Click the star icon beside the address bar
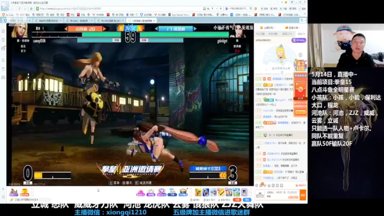384x216 pixels. tap(31, 9)
